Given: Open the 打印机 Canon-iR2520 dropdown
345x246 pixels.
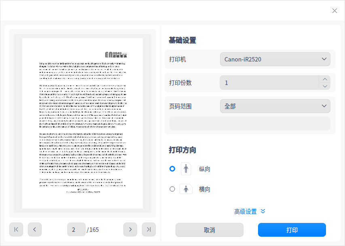Looking at the screenshot, I should pos(275,59).
